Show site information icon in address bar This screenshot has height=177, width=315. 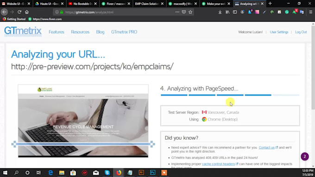click(57, 12)
